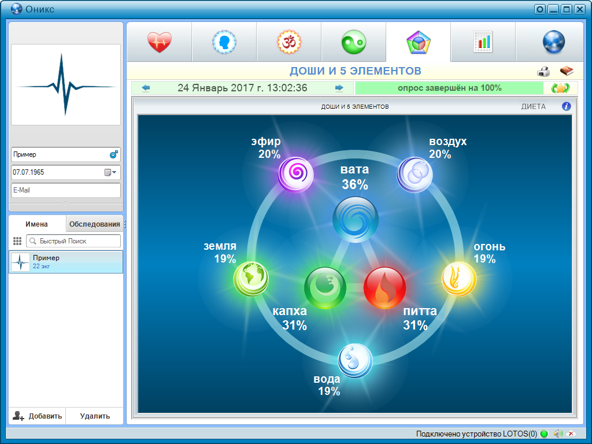Click the date 24 Январь 2017 text
This screenshot has height=444, width=592.
click(242, 88)
